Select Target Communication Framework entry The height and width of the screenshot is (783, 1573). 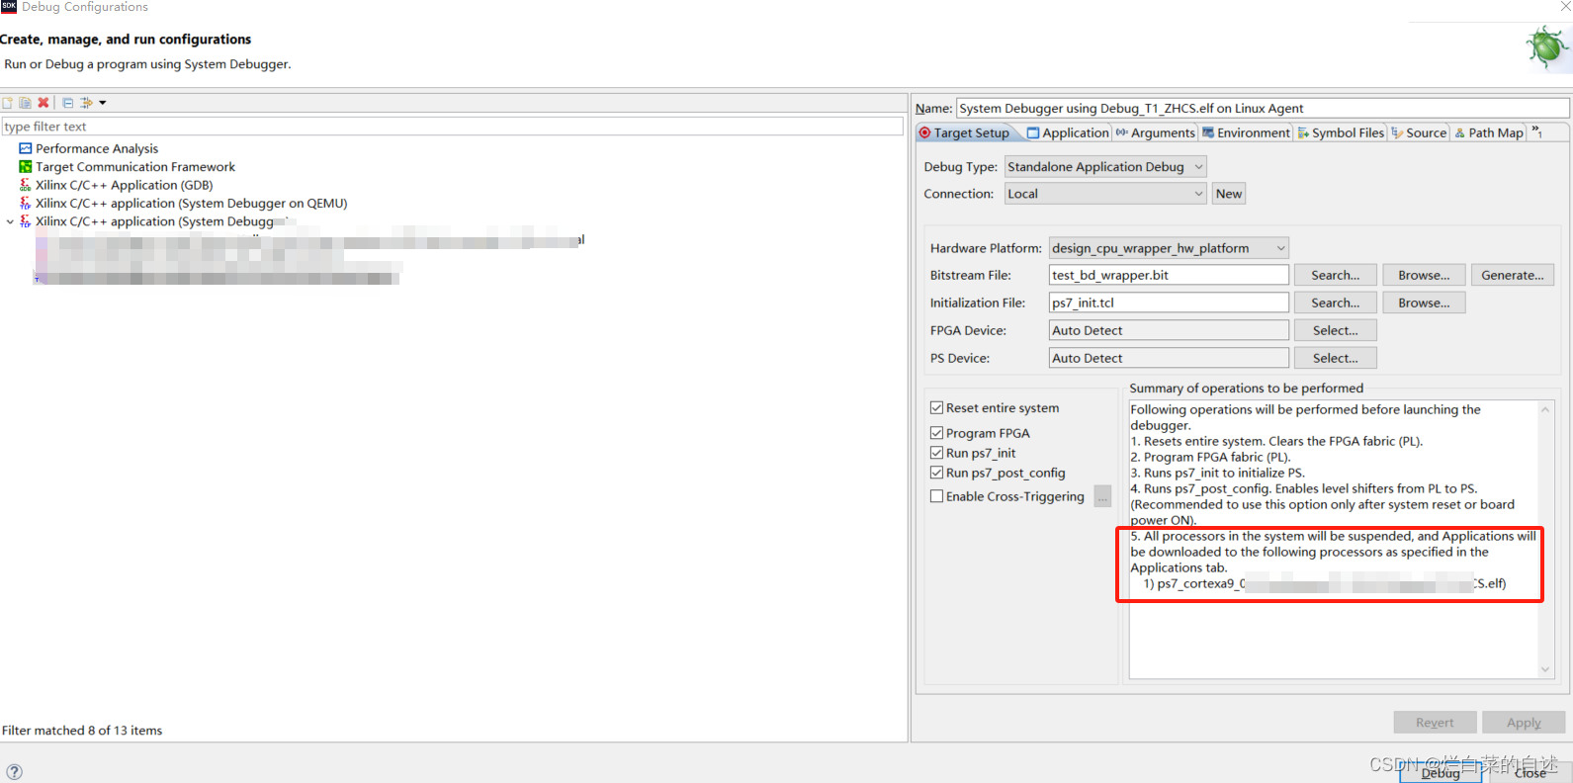tap(135, 167)
